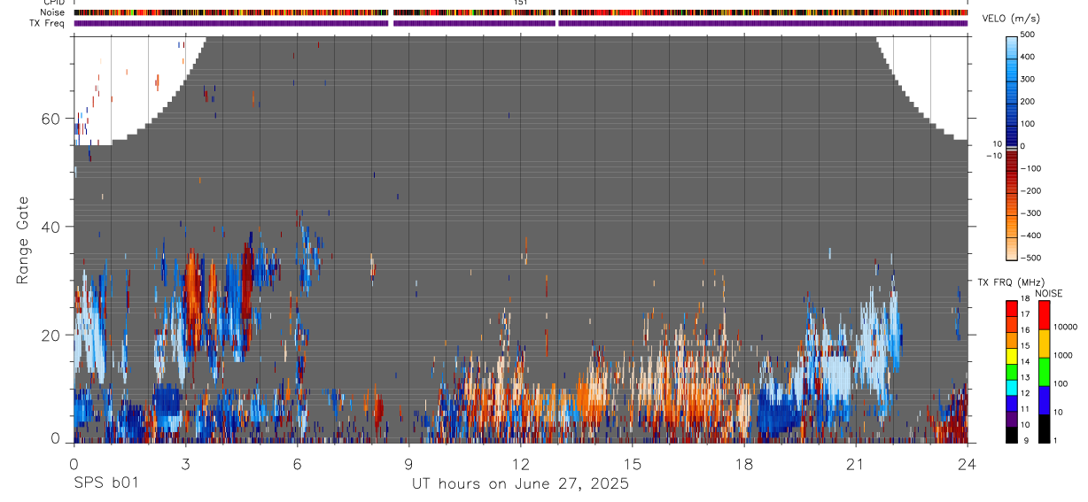The height and width of the screenshot is (502, 1088).
Task: Click the "VELO (m/s)" color scale title
Action: pyautogui.click(x=1011, y=19)
